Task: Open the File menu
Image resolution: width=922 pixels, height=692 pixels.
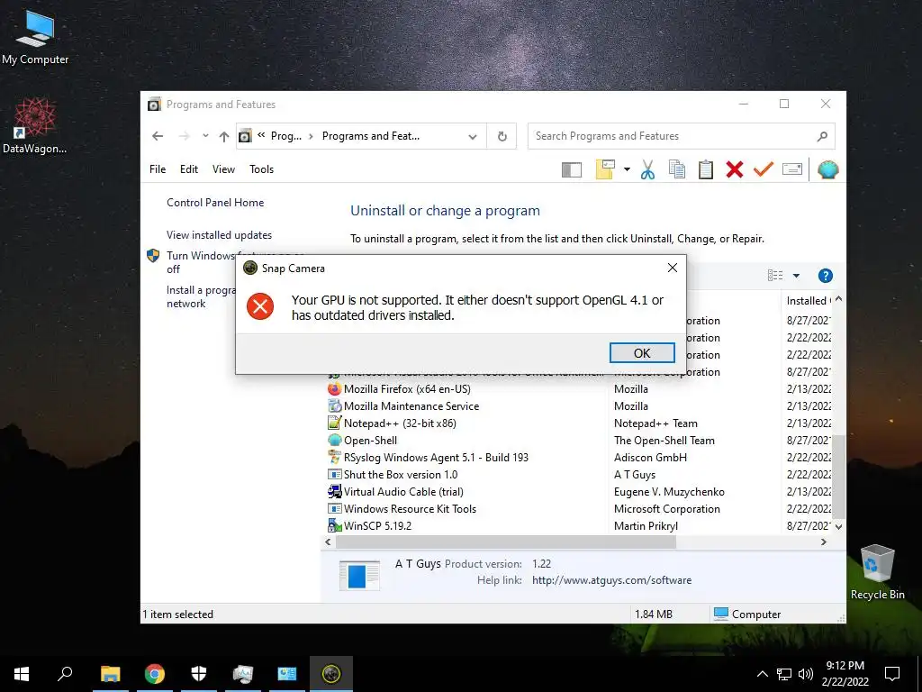Action: click(x=158, y=169)
